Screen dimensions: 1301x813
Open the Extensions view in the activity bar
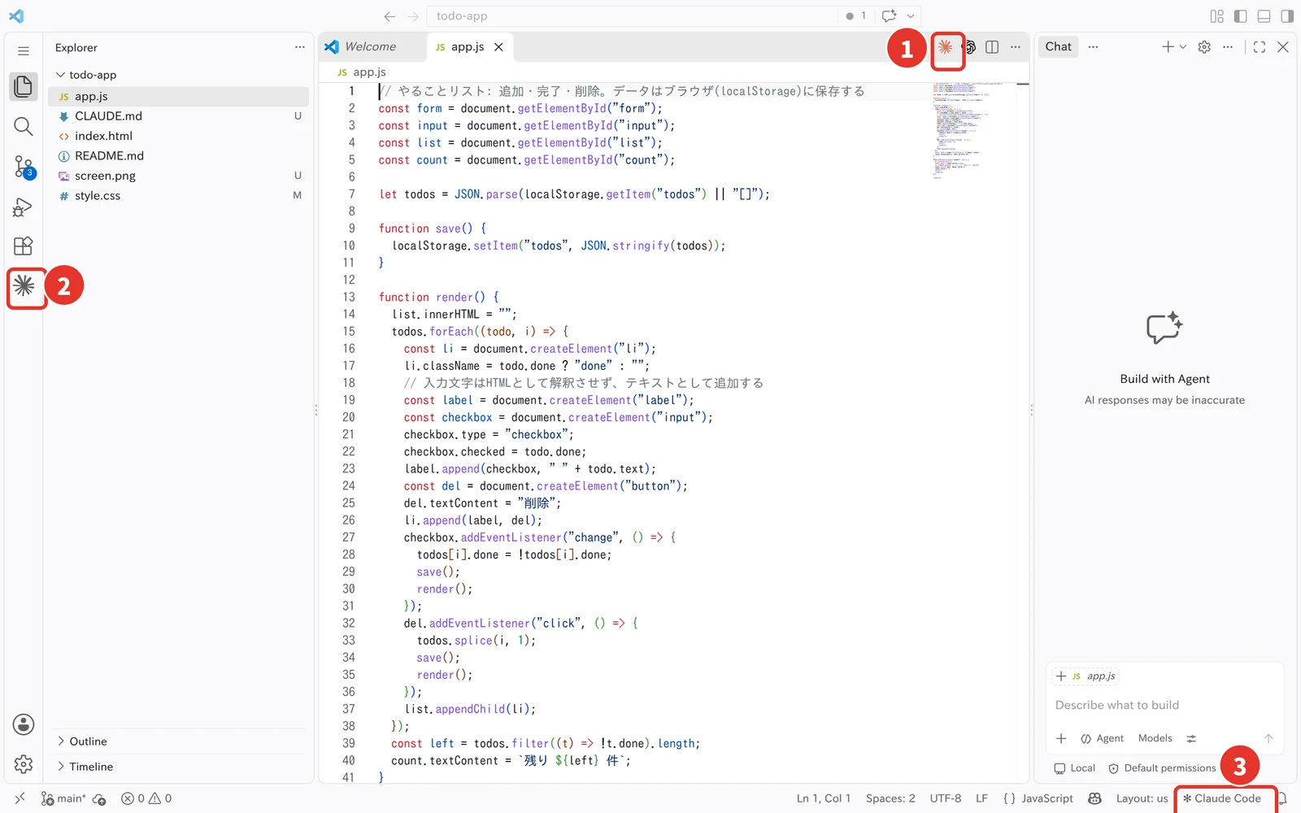tap(24, 246)
